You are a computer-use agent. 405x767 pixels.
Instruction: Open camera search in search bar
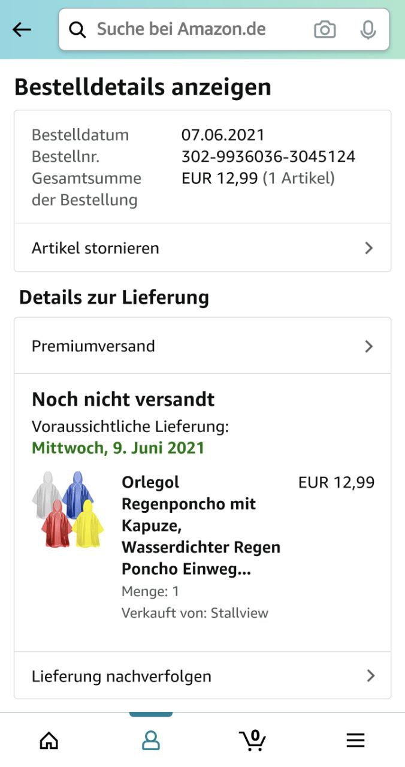325,29
